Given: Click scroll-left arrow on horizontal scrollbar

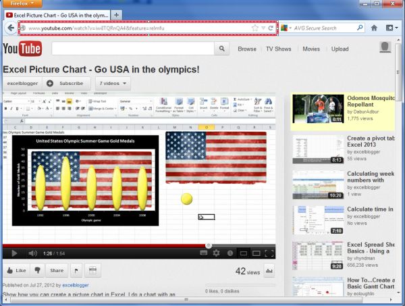Looking at the screenshot, I should click(x=6, y=300).
